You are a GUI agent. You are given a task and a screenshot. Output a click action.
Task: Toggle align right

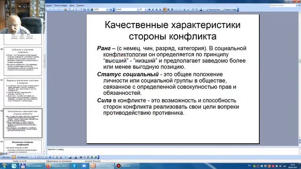click(x=172, y=9)
